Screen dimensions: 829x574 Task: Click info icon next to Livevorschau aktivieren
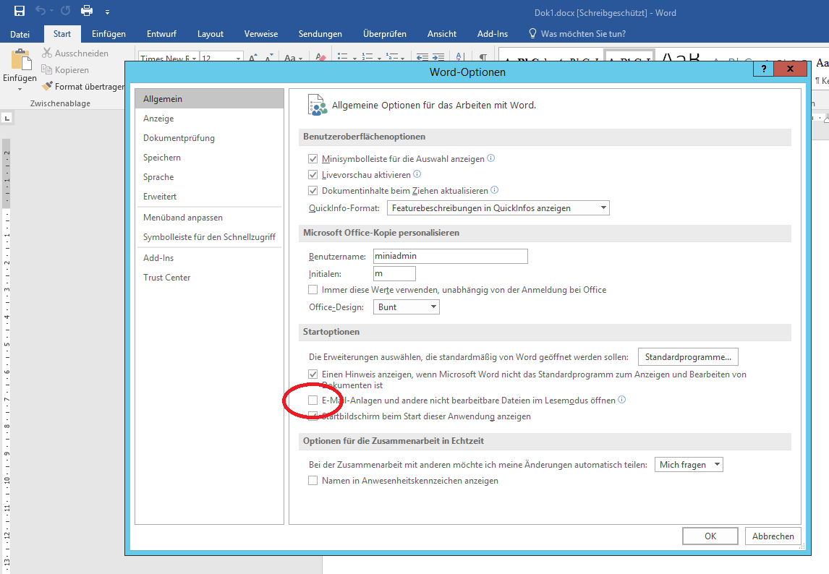pos(417,174)
